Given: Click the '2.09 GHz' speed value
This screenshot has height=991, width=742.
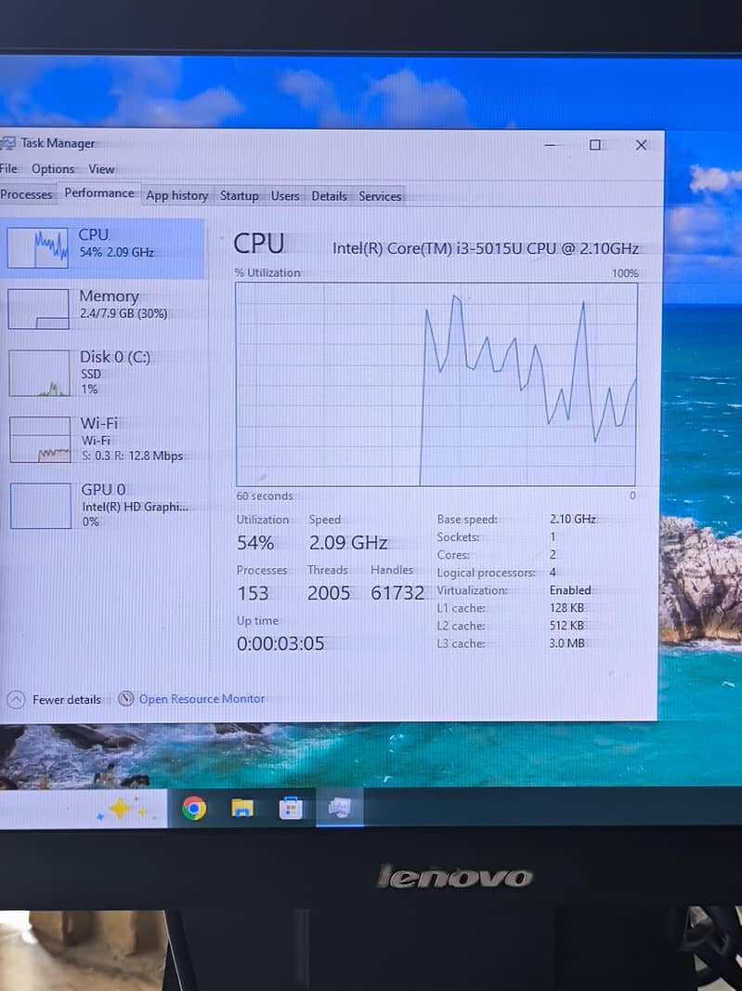Looking at the screenshot, I should (348, 543).
